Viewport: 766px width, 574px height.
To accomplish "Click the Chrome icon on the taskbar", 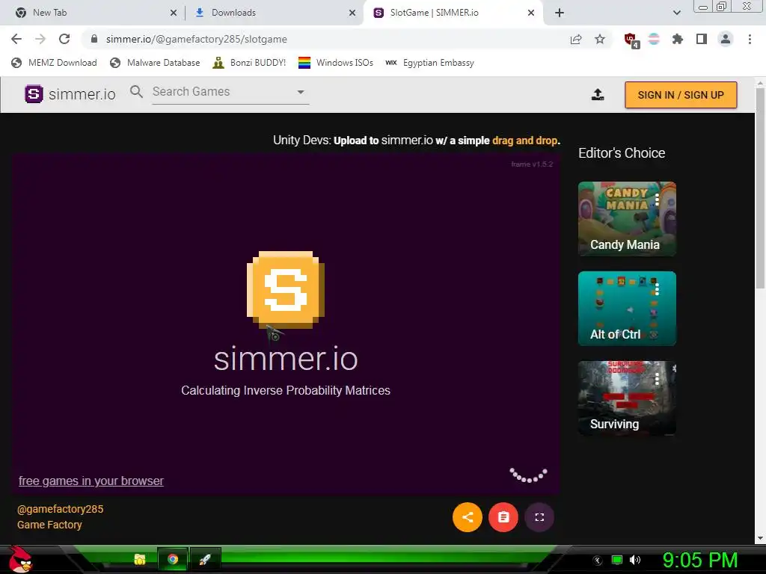I will (x=173, y=559).
